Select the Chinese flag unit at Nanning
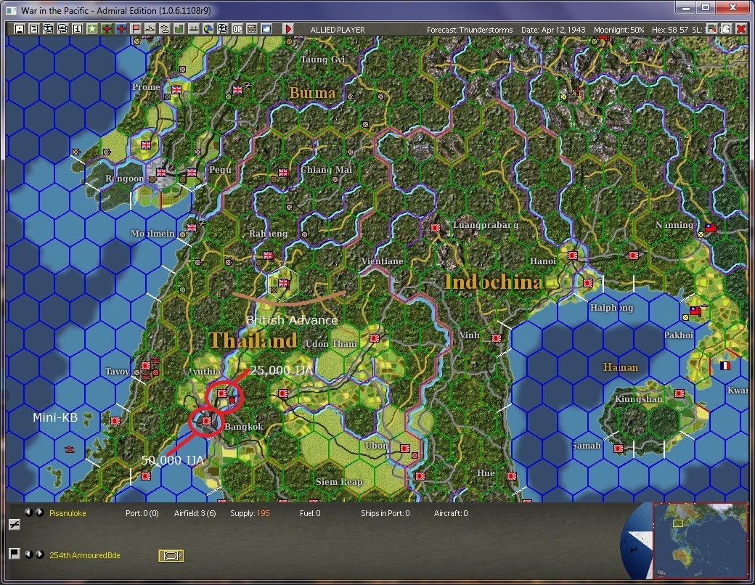This screenshot has height=585, width=755. point(710,227)
